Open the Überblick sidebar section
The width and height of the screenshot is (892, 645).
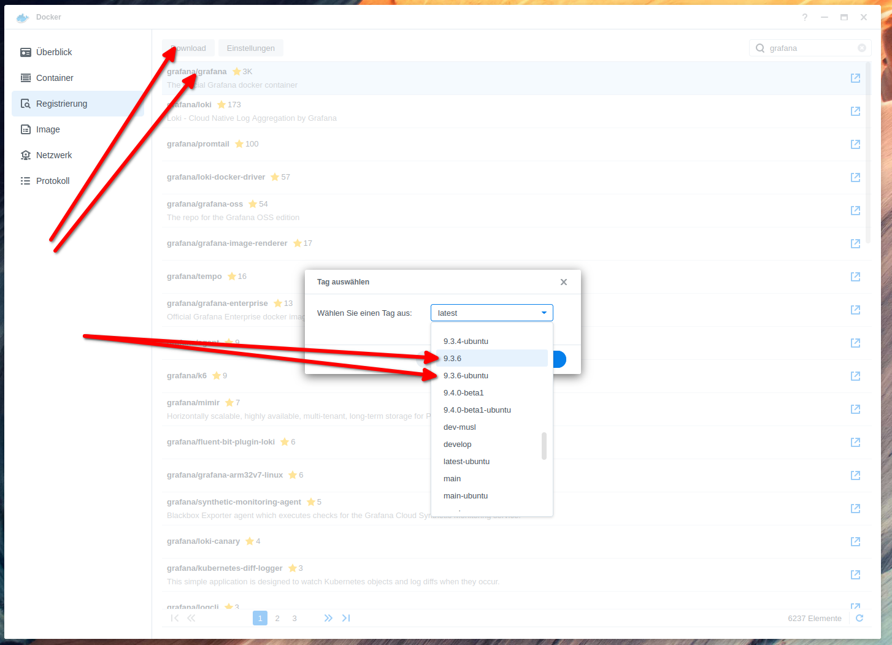tap(78, 52)
